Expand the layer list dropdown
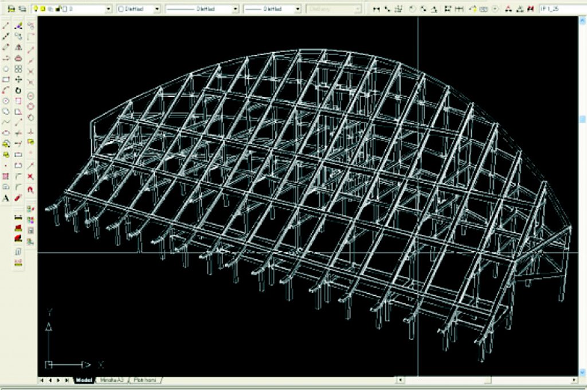The image size is (587, 390). (108, 9)
